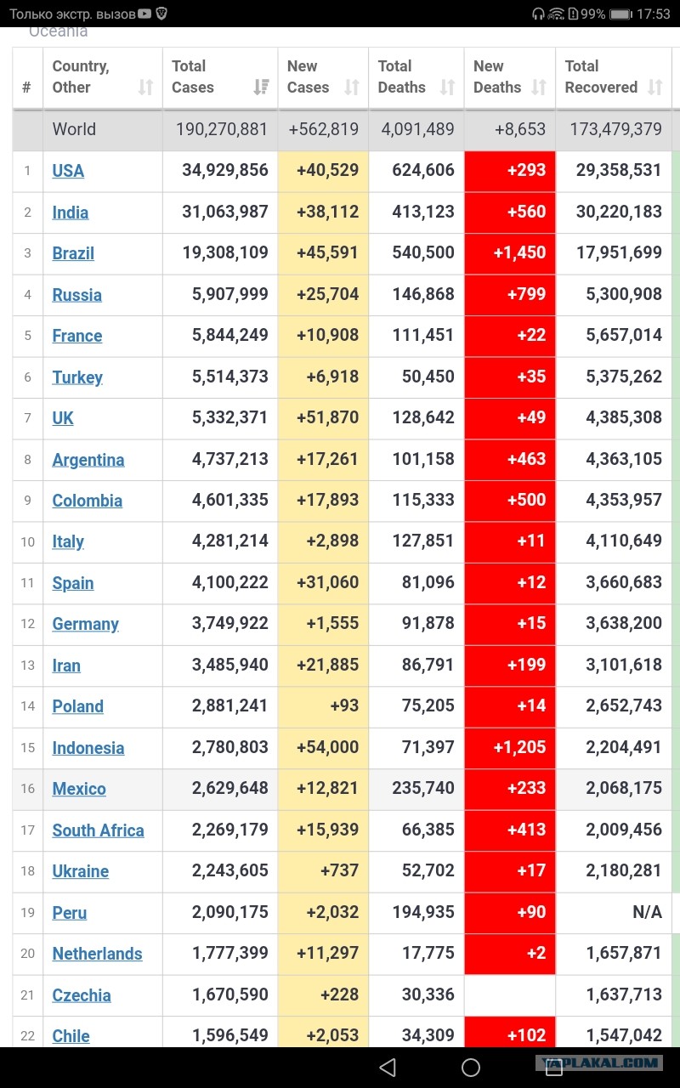Click the row number column header
The width and height of the screenshot is (680, 1088).
27,88
